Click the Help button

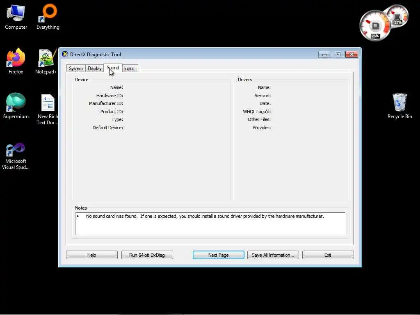pyautogui.click(x=91, y=255)
